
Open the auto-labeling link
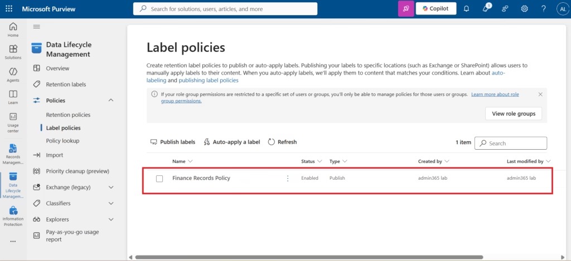click(x=326, y=77)
